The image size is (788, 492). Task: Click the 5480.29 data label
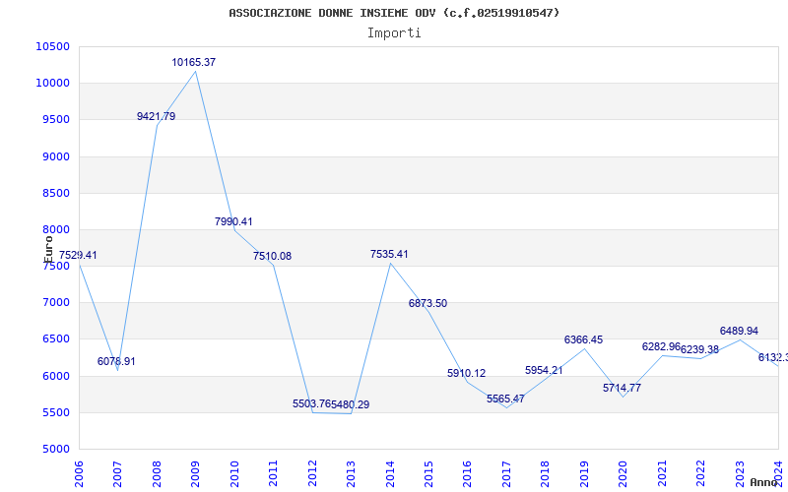[x=351, y=404]
